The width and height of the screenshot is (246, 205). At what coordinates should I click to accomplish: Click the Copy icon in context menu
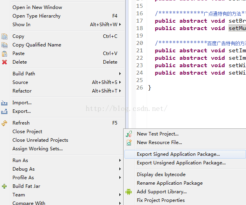tap(5, 36)
